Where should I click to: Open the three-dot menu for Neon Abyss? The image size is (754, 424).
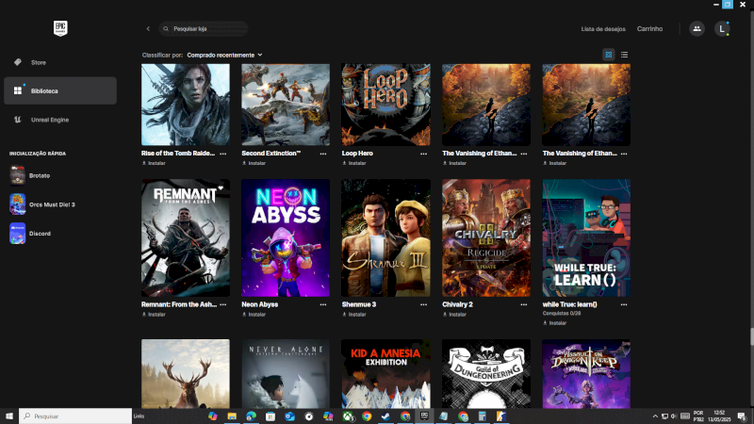[323, 305]
